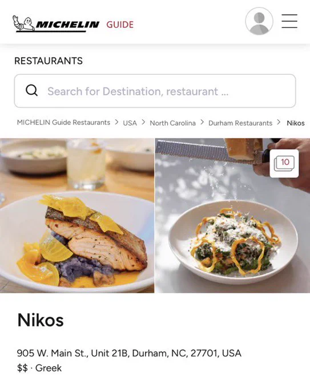The image size is (310, 388).
Task: Click the Michelin Man mascot logo
Action: 24,23
